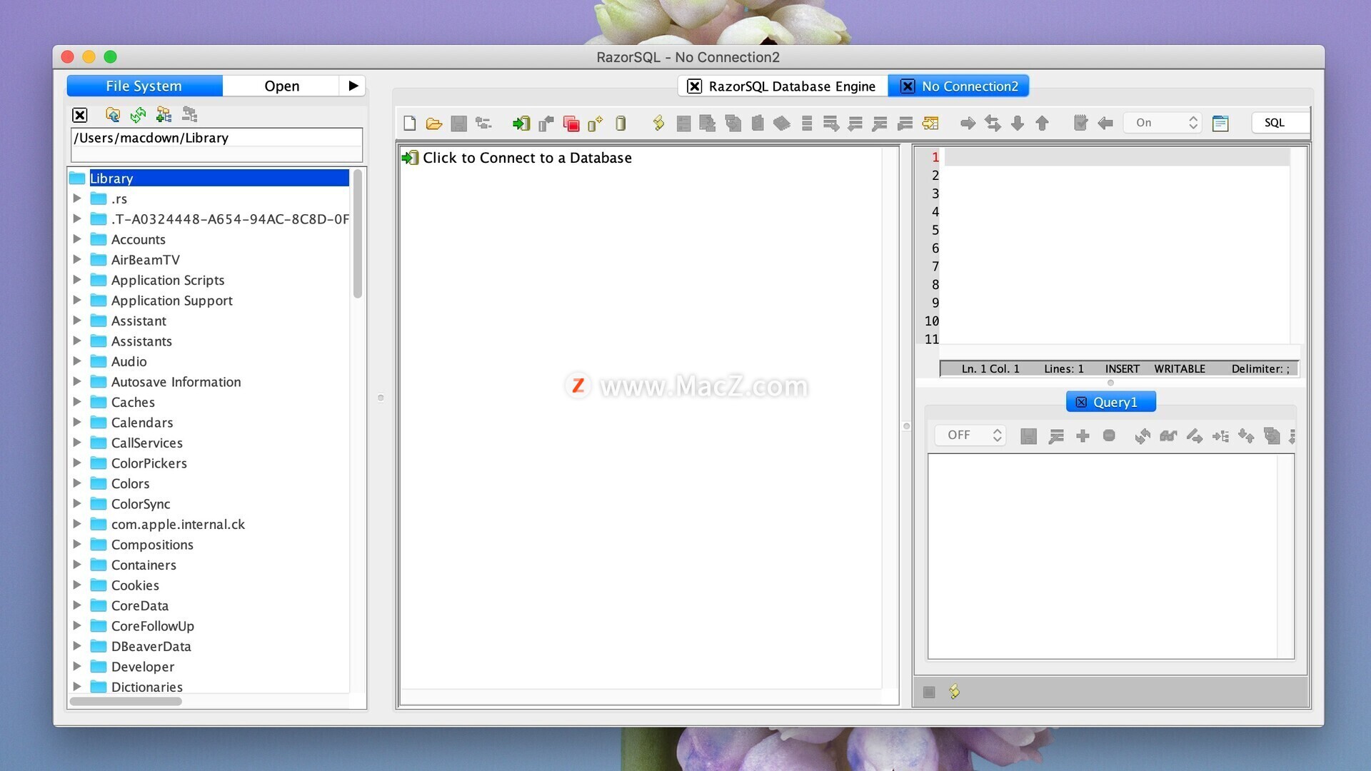The height and width of the screenshot is (771, 1371).
Task: Close the Query1 tab using its X box
Action: tap(1081, 402)
